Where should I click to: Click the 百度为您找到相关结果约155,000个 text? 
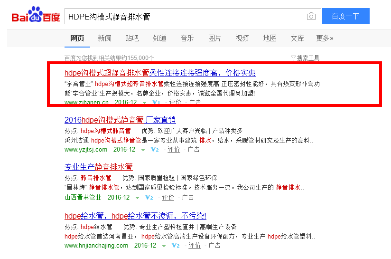click(x=109, y=58)
